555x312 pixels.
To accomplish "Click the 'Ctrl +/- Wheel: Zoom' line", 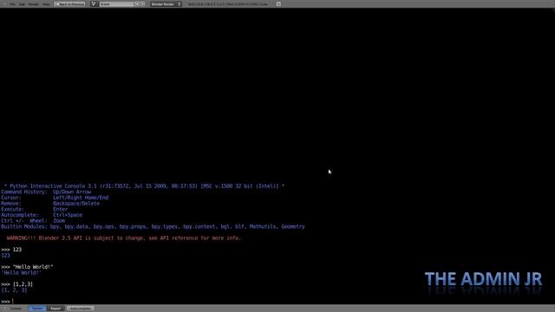I will tap(33, 221).
